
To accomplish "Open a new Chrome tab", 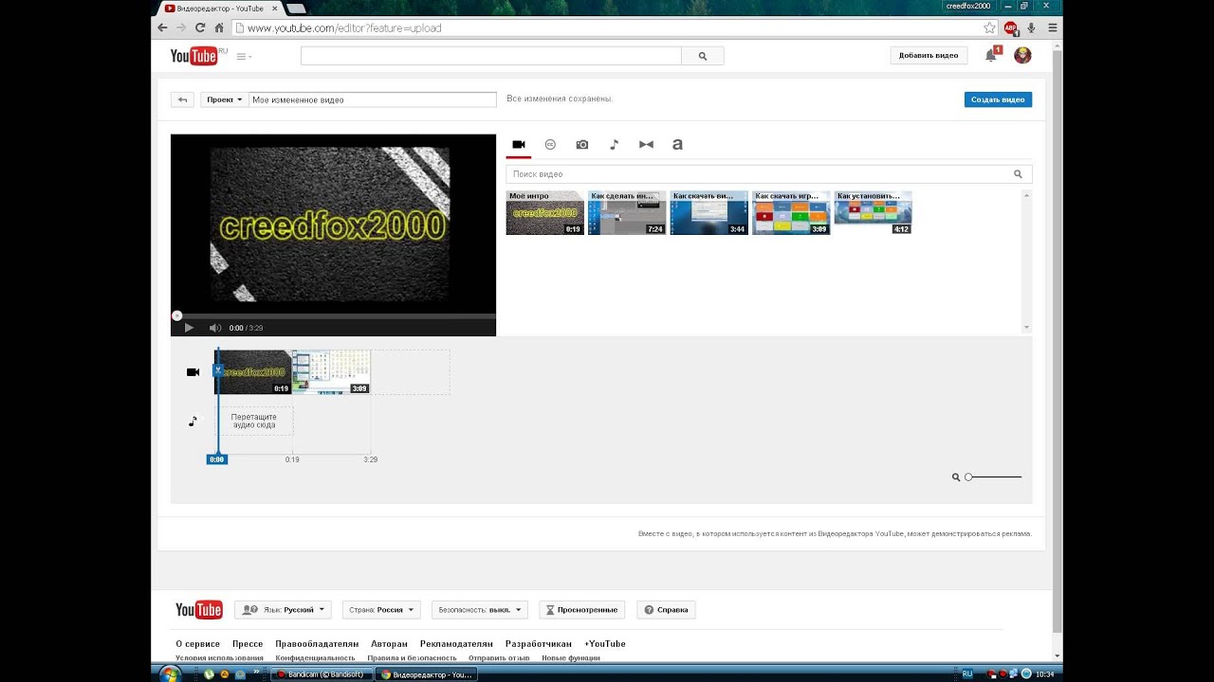I will (x=296, y=9).
